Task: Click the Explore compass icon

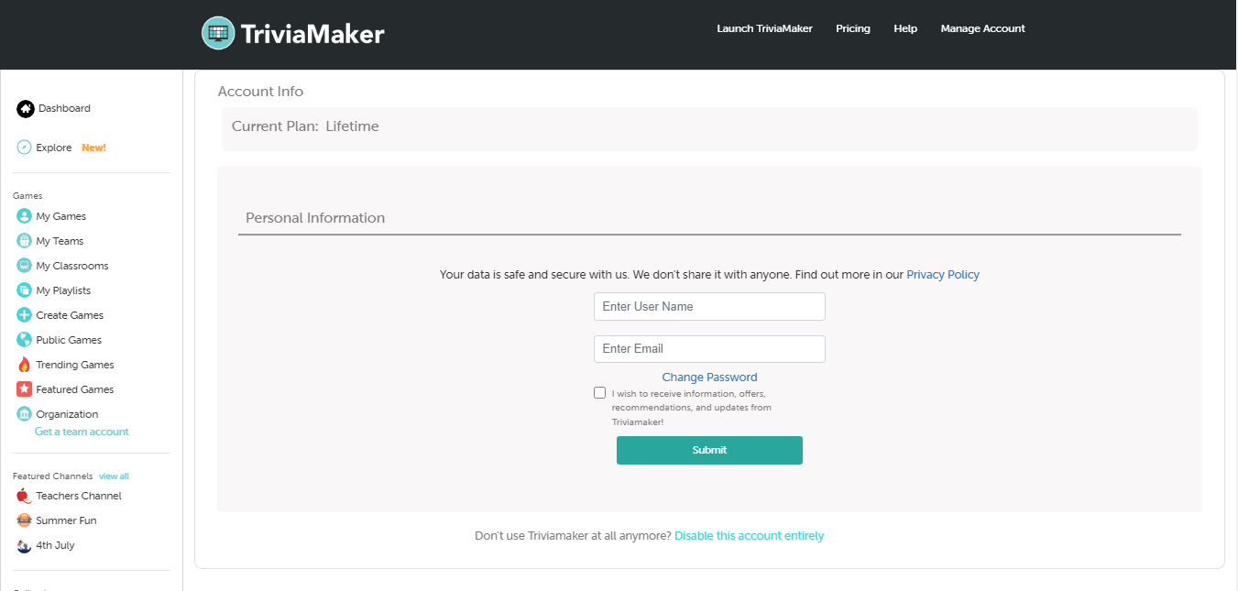Action: (25, 148)
